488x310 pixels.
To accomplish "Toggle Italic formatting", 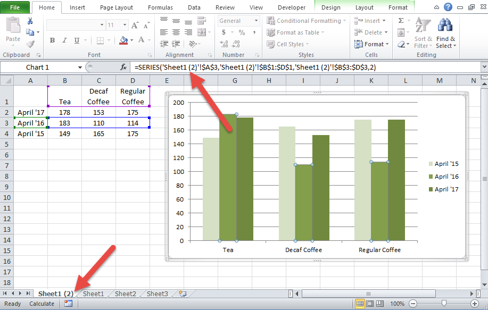I will pyautogui.click(x=64, y=40).
